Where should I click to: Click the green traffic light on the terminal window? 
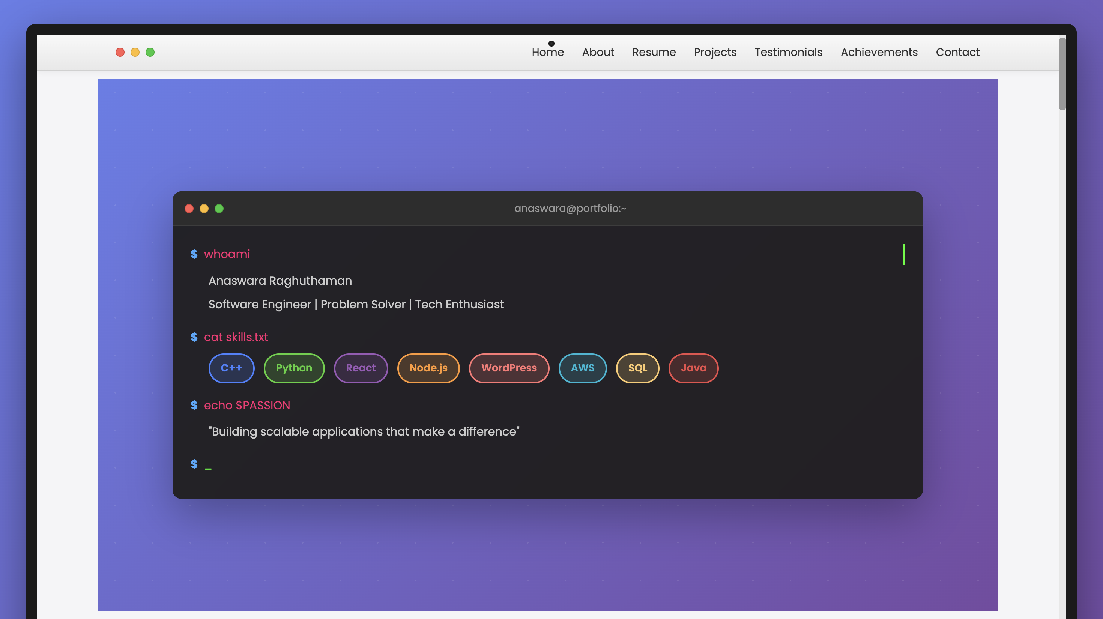tap(219, 209)
